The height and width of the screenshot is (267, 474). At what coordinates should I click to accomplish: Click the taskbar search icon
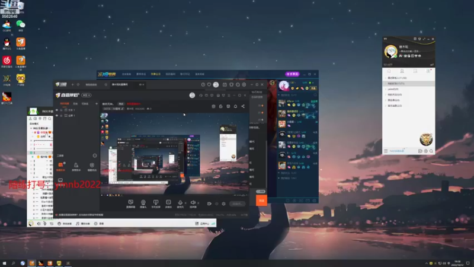(x=13, y=263)
